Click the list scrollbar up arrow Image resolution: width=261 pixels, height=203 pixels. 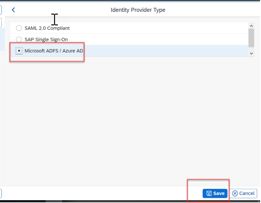251,26
